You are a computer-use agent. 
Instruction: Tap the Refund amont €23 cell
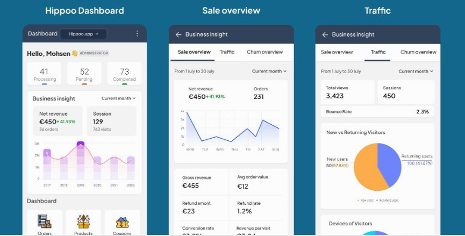(203, 208)
